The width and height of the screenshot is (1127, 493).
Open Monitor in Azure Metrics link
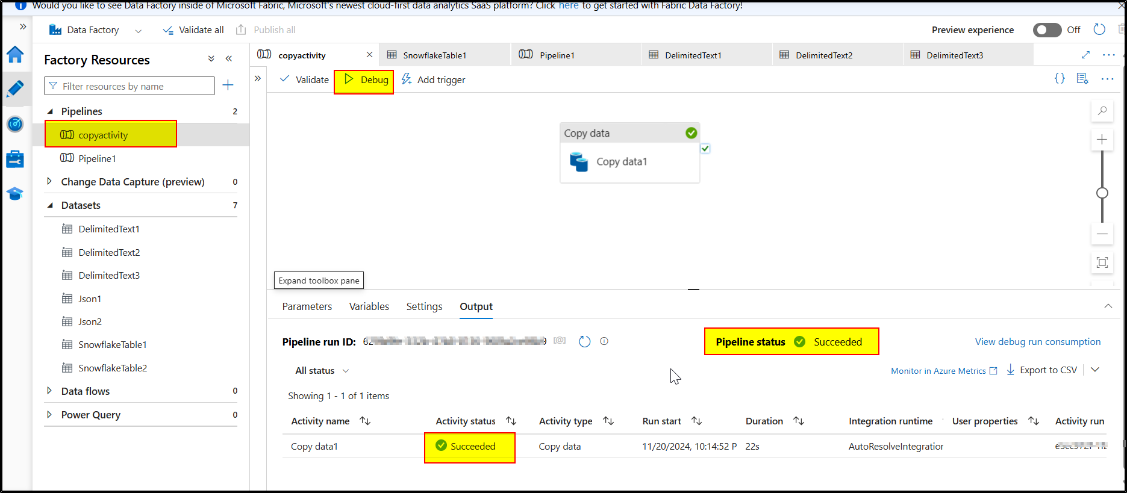click(944, 371)
